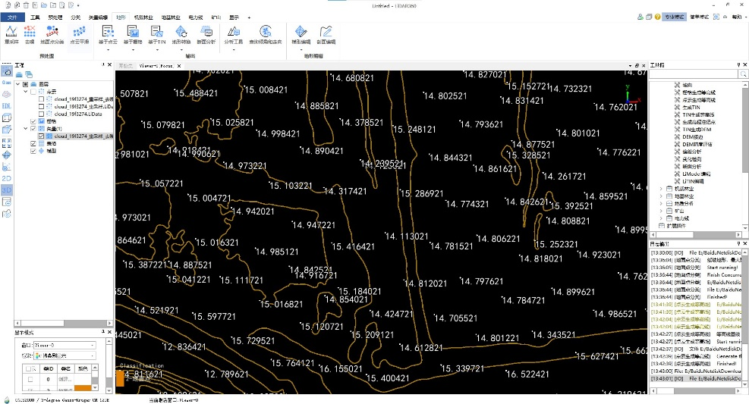Switch to the 预处理 ribbon tab
This screenshot has height=404, width=749.
pos(55,17)
